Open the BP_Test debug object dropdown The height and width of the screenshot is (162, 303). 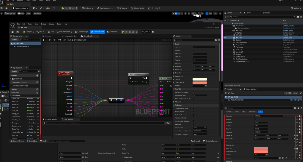coord(146,32)
